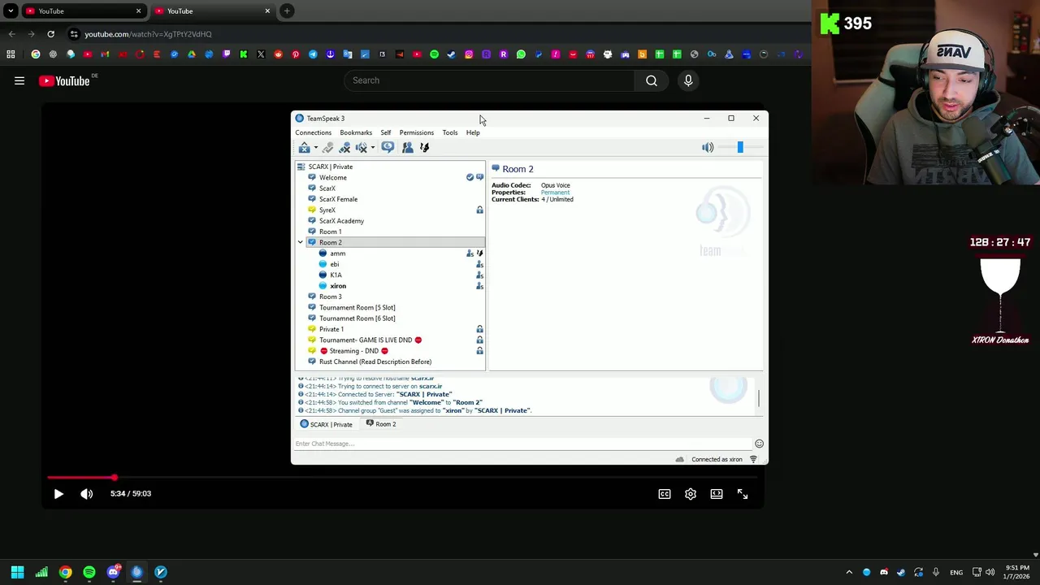Image resolution: width=1040 pixels, height=585 pixels.
Task: Click the YouTube search field
Action: [x=488, y=80]
